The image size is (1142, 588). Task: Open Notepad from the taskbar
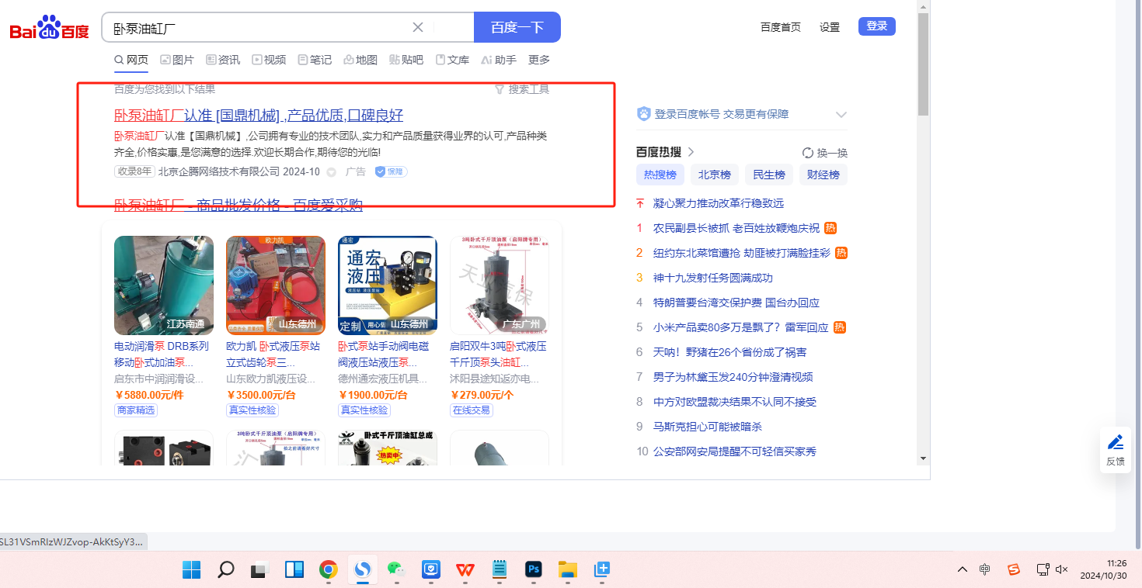[500, 570]
